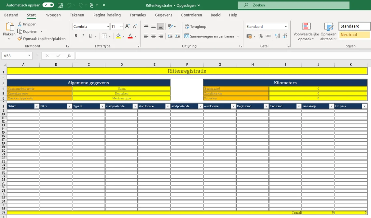Image resolution: width=371 pixels, height=218 pixels.
Task: Apply the yellow fill color swatch
Action: pyautogui.click(x=118, y=36)
